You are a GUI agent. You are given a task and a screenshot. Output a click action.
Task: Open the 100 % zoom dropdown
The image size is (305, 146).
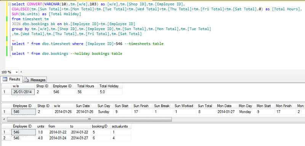(x=16, y=72)
